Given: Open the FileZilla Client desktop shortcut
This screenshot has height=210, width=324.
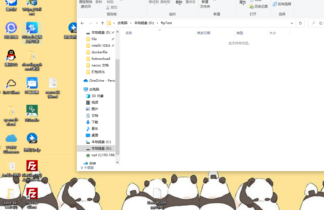Looking at the screenshot, I should tap(32, 194).
